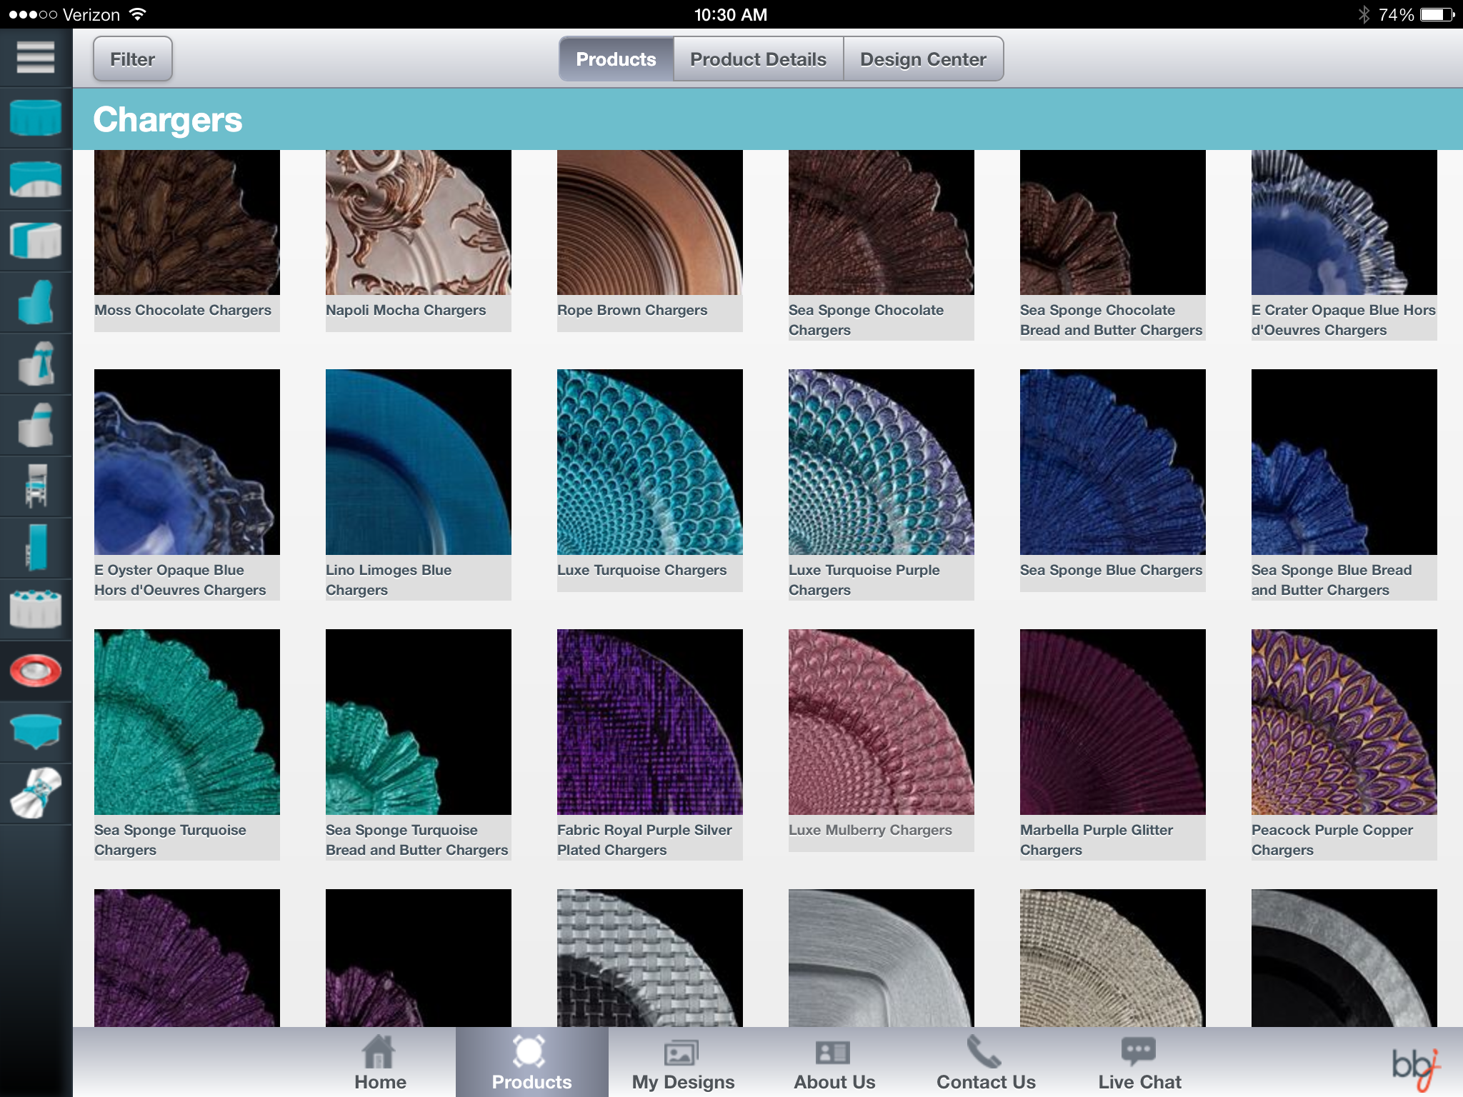Open Rope Brown Chargers thumbnail
Viewport: 1463px width, 1097px height.
(650, 222)
